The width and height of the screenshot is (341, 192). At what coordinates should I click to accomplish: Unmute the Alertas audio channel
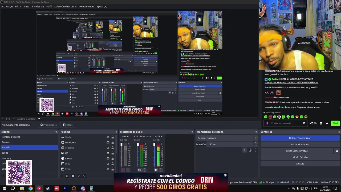(123, 170)
